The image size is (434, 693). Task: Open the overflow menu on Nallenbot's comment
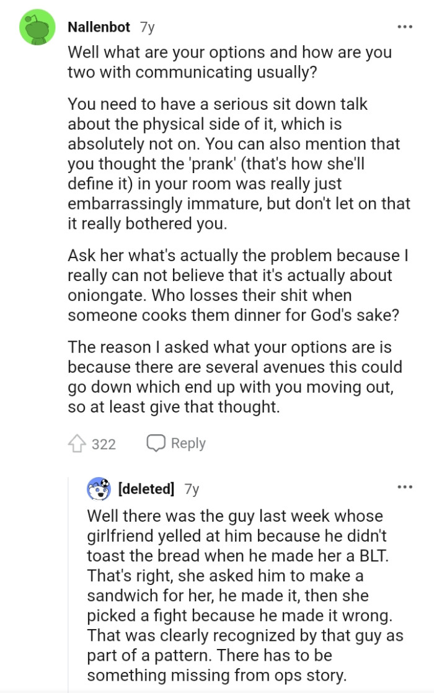(x=405, y=26)
